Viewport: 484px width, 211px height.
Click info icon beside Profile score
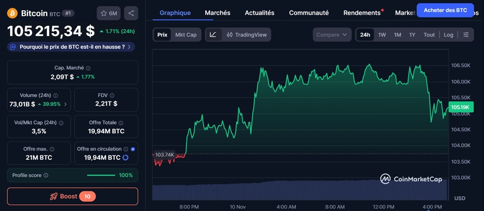tap(46, 176)
